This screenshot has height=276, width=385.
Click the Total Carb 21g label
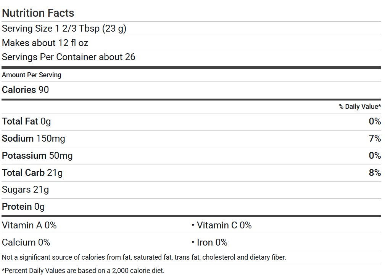(32, 173)
